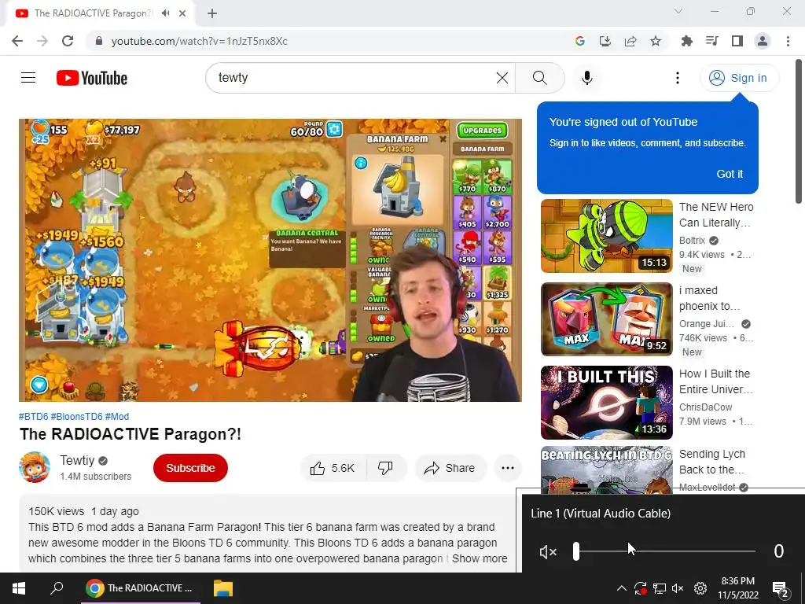
Task: Click the video player area
Action: point(270,260)
